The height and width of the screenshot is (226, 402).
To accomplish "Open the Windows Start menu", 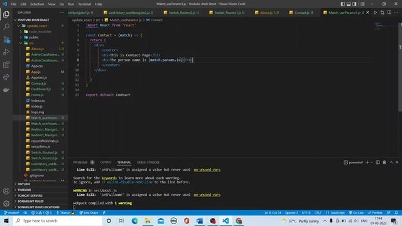I will 6,220.
